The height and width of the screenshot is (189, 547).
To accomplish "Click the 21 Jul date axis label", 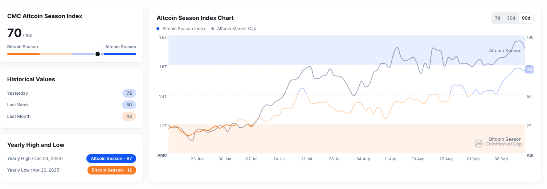I will pos(307,159).
